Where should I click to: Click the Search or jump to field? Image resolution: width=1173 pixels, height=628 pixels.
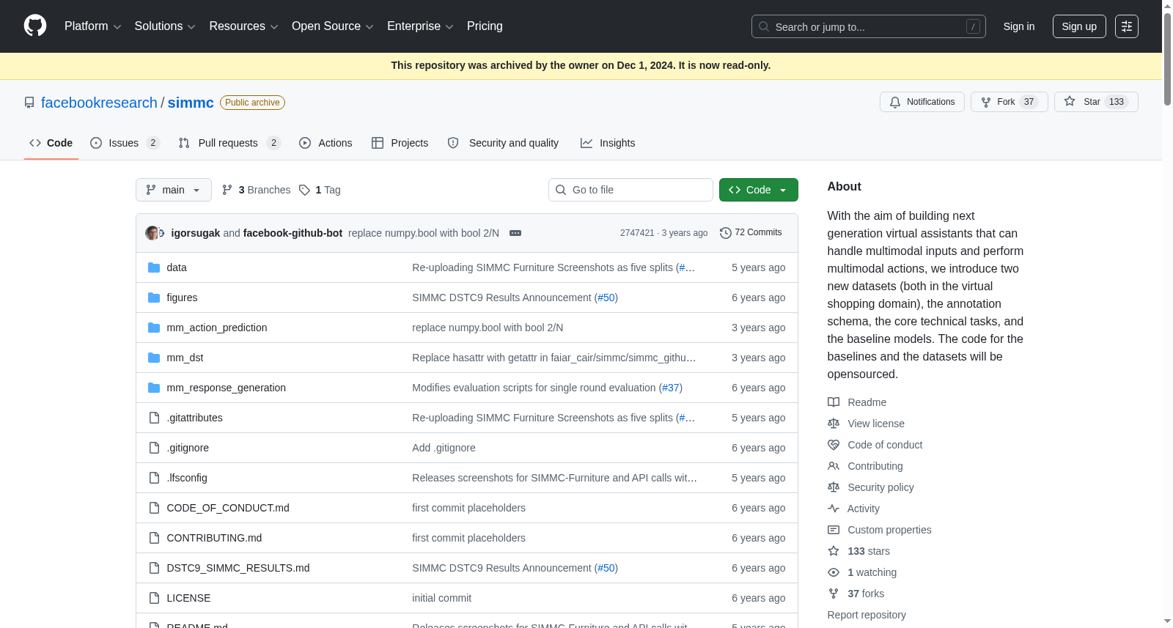pyautogui.click(x=869, y=26)
